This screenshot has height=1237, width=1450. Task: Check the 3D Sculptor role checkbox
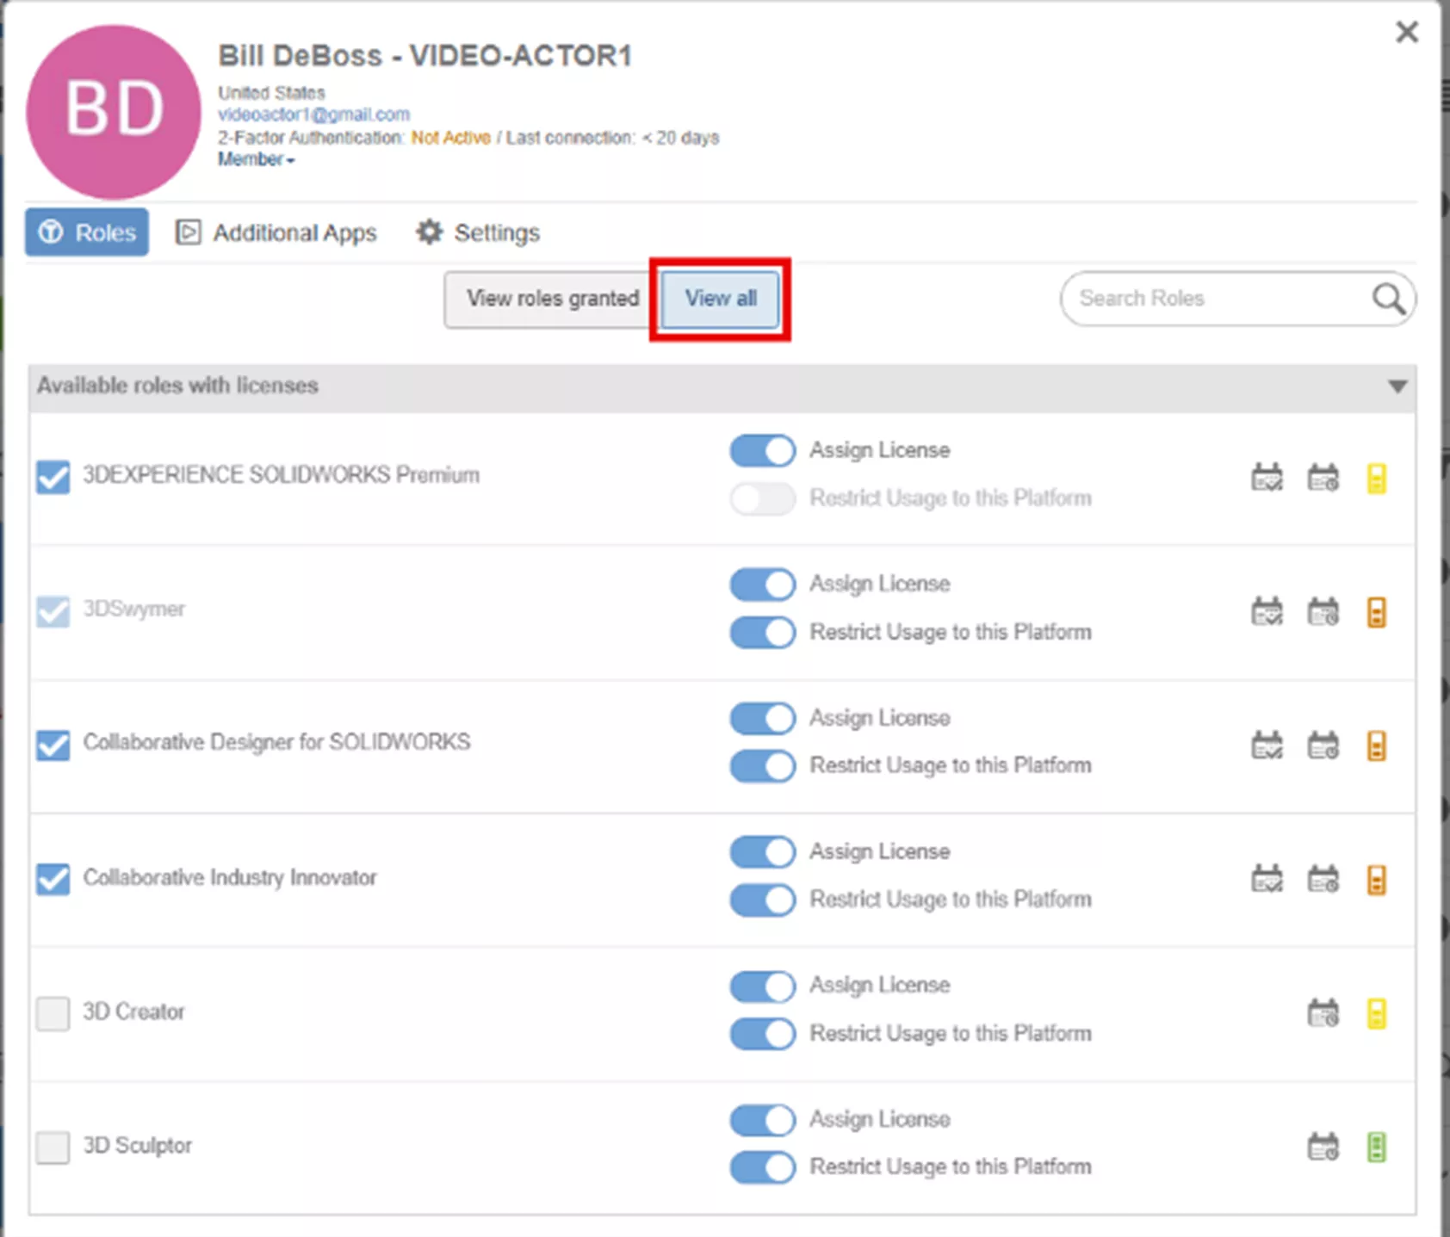pos(53,1147)
